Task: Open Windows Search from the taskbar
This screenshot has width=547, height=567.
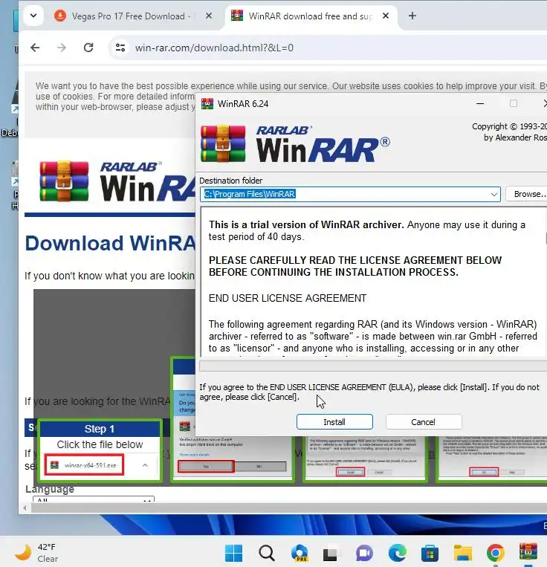Action: tap(267, 554)
